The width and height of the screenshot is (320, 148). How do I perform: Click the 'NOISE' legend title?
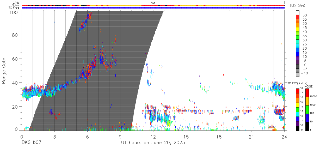pos(308,86)
